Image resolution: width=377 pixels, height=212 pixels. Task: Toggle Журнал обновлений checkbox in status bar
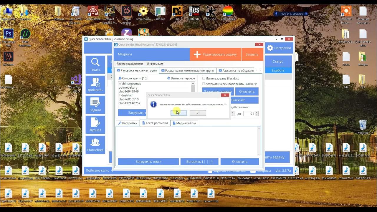(x=210, y=171)
